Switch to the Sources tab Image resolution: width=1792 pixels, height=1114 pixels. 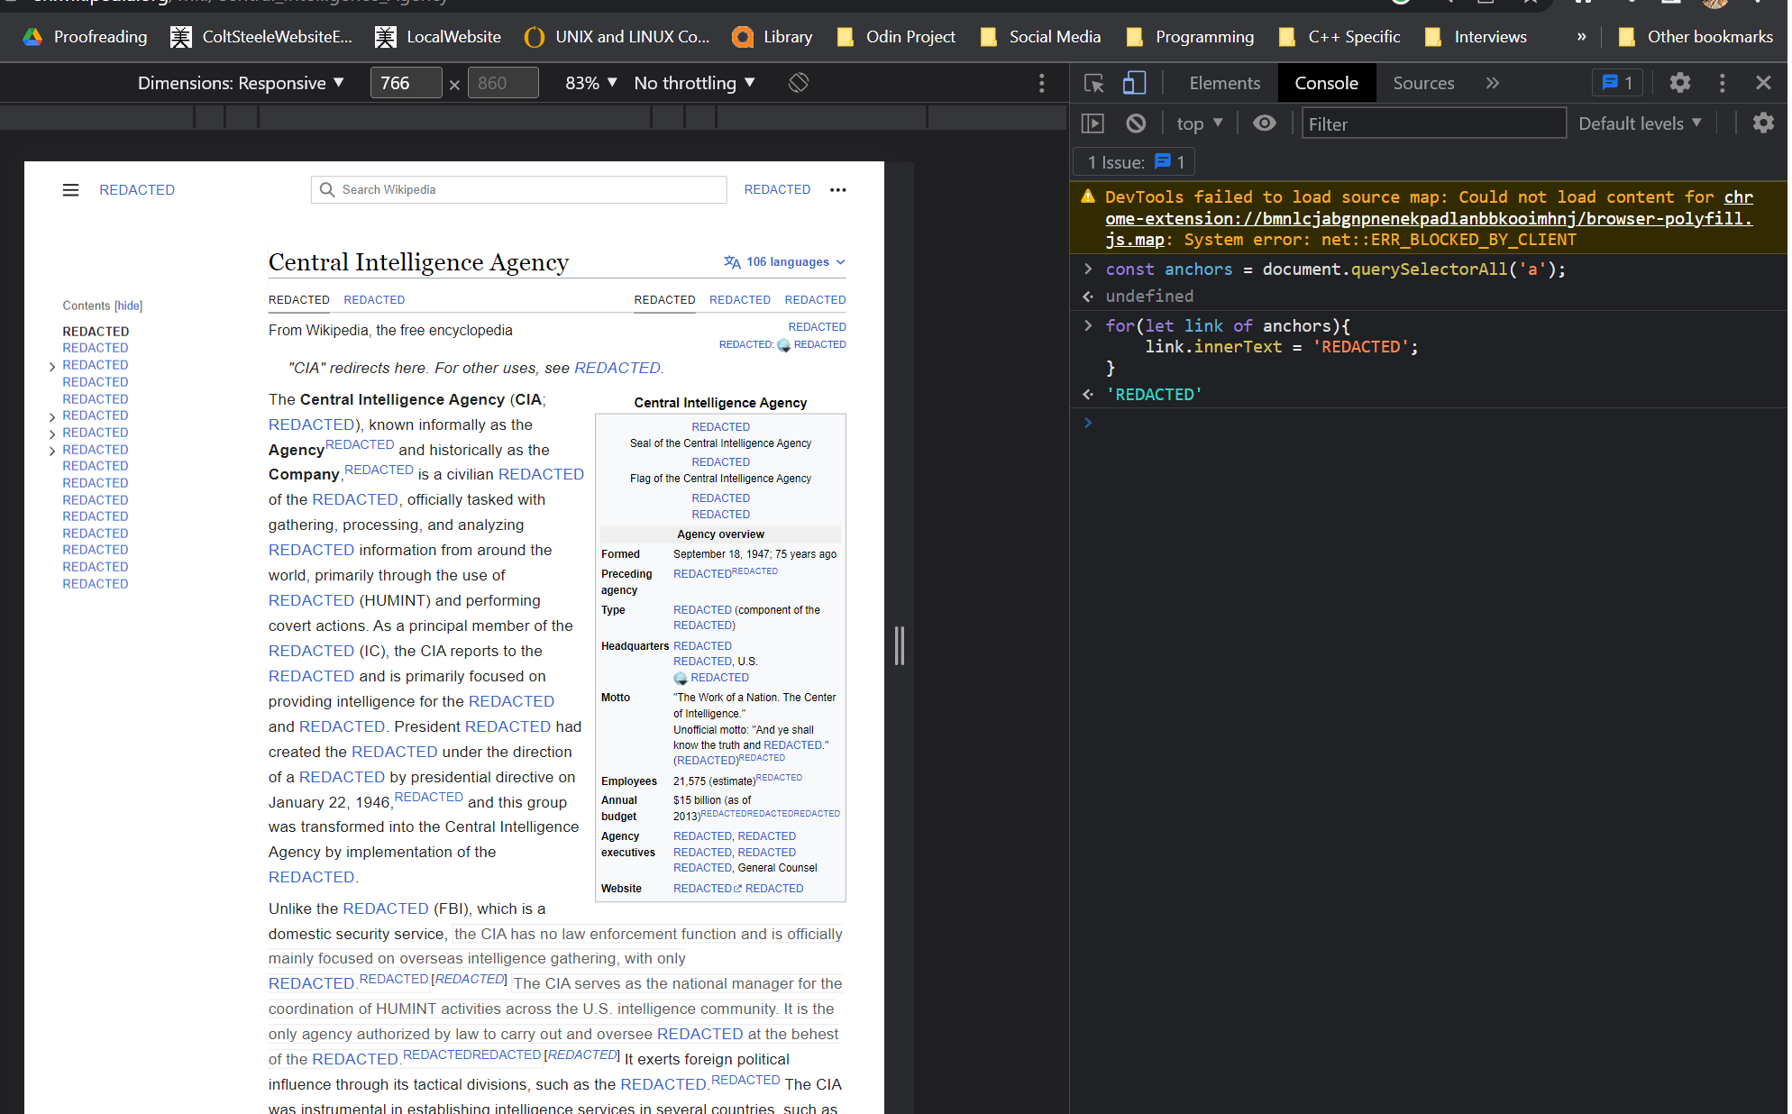coord(1423,83)
